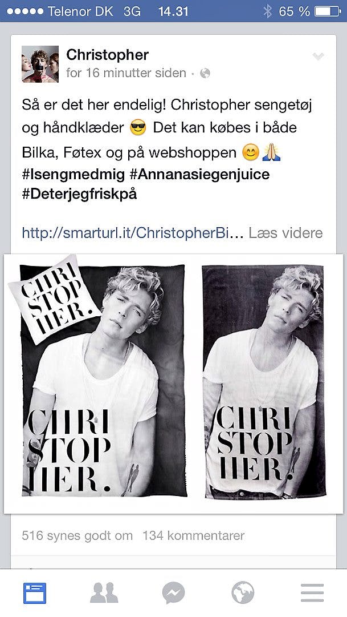Open the News Feed tab icon
Image resolution: width=347 pixels, height=617 pixels.
[x=35, y=593]
